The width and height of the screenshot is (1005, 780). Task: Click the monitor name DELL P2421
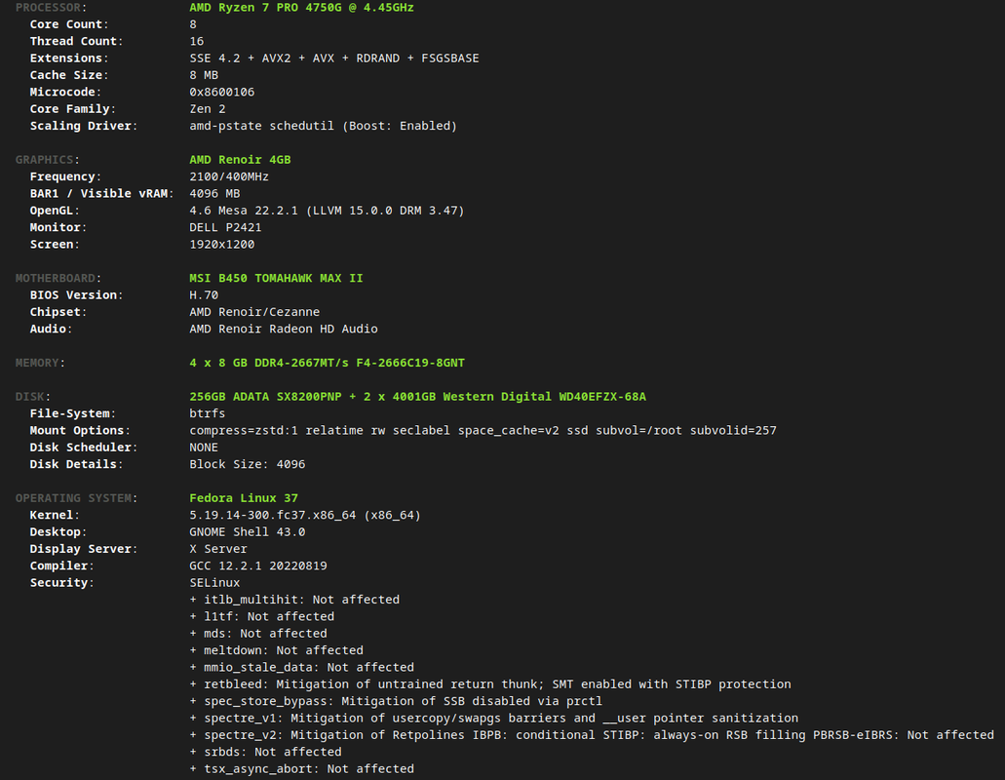225,227
